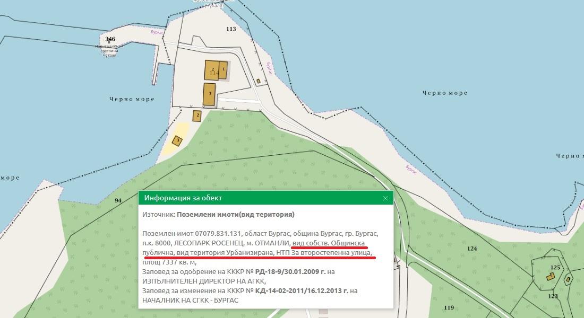Select parcel 124 in the forest area

click(x=471, y=248)
